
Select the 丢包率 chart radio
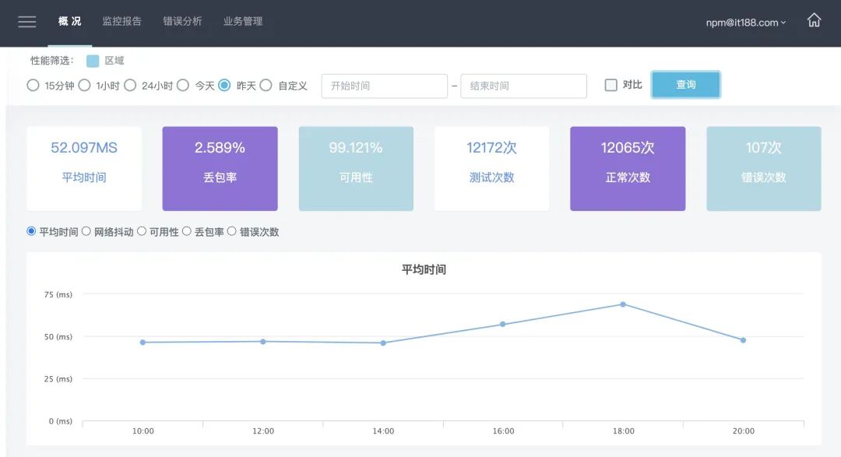click(187, 231)
